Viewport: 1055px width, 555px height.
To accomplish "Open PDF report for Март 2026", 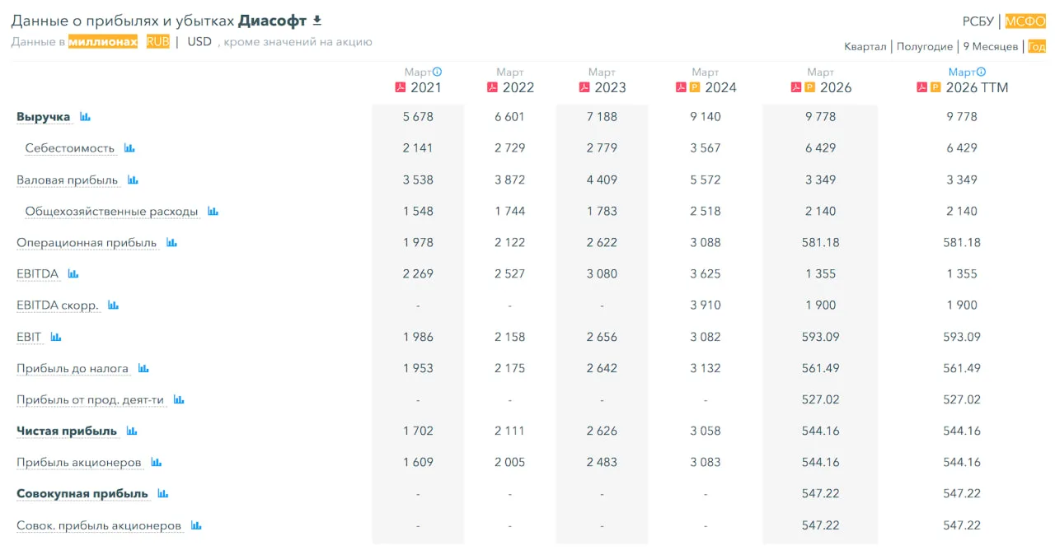I will (796, 87).
